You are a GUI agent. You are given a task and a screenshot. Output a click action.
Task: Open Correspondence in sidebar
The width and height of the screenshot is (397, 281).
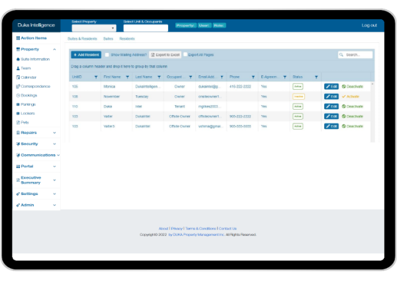pyautogui.click(x=33, y=86)
